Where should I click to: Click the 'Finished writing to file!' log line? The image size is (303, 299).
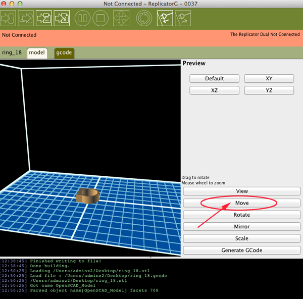[66, 261]
